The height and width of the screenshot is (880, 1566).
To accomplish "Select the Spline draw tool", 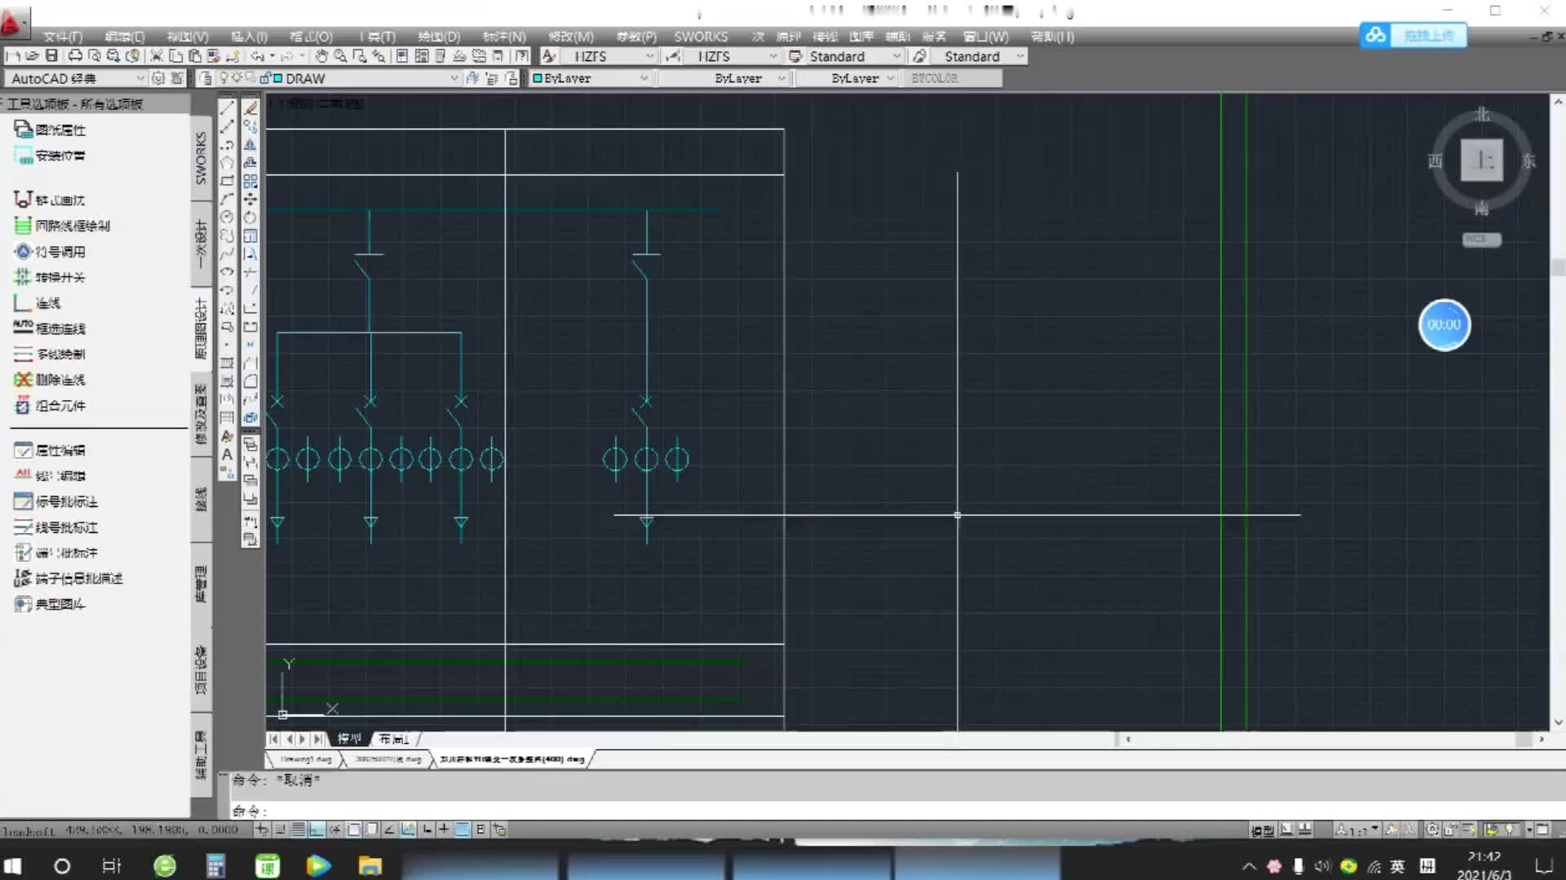I will pyautogui.click(x=227, y=253).
